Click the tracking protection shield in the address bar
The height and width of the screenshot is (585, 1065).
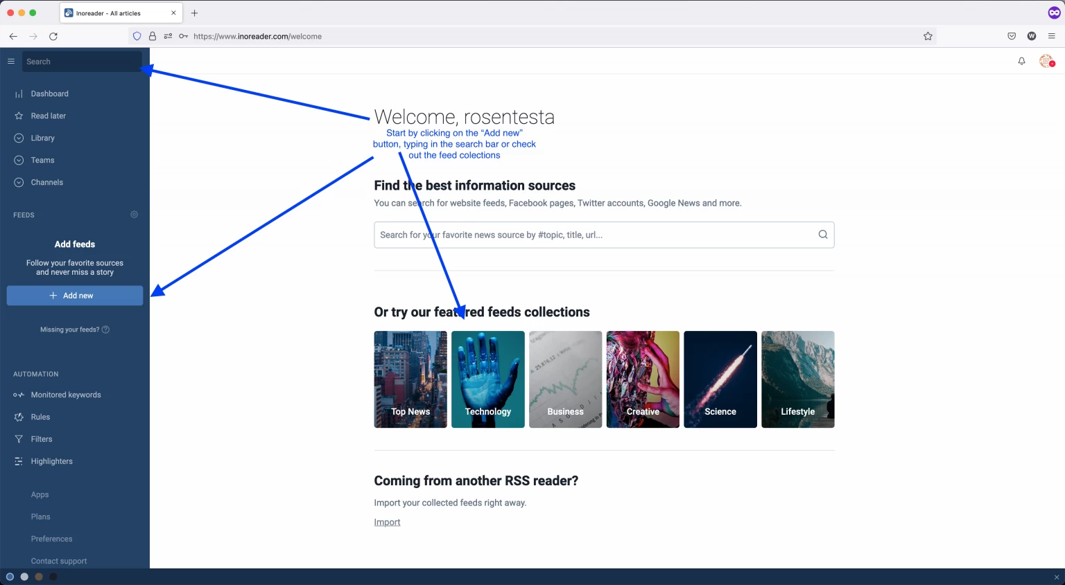coord(137,36)
